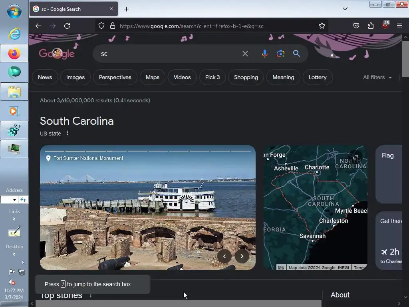Open a new tab with plus button
This screenshot has height=307, width=409.
point(126,9)
